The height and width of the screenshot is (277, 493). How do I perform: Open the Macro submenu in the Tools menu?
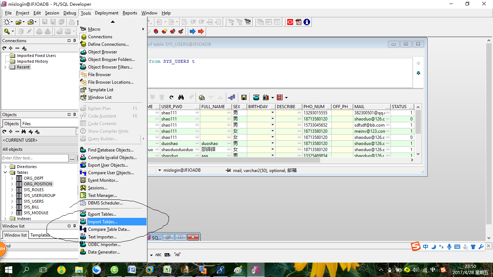point(112,29)
